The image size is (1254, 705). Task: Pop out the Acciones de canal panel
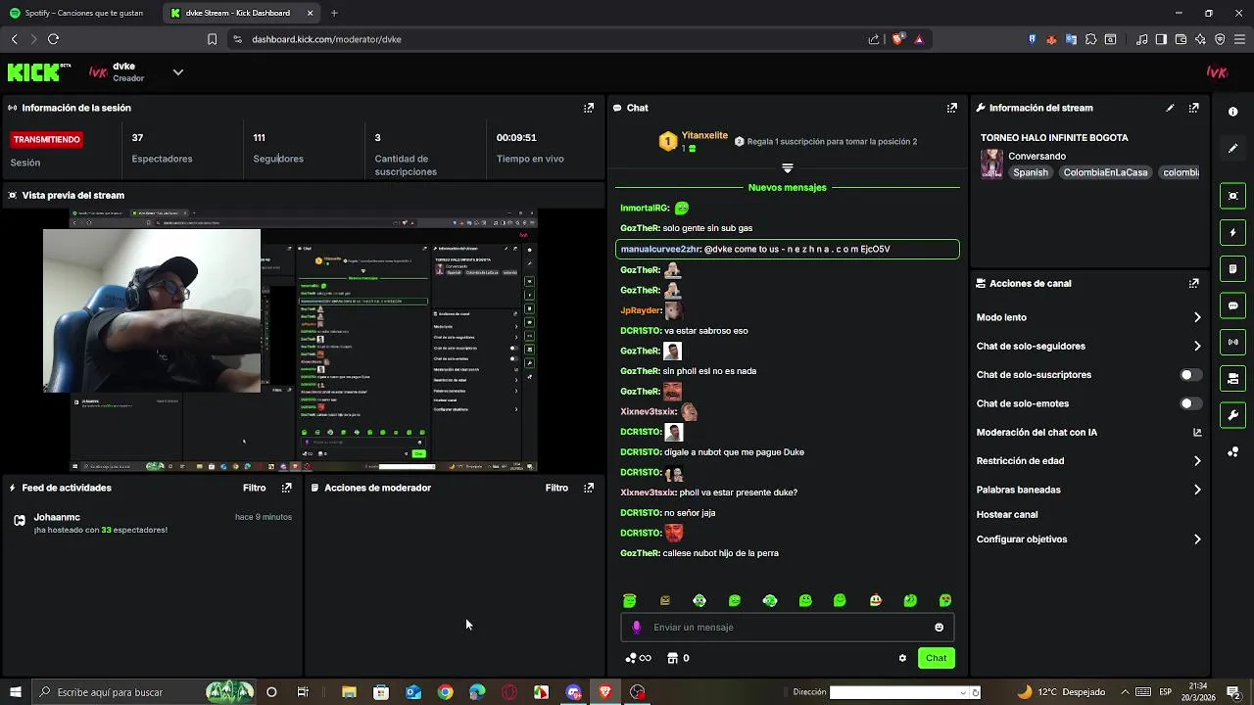pyautogui.click(x=1193, y=283)
